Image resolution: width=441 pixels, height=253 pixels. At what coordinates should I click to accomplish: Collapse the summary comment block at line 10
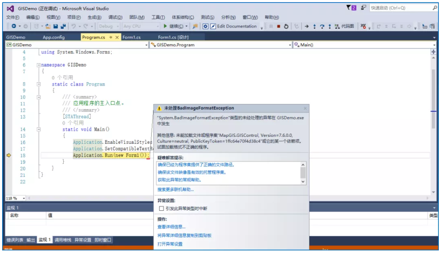tap(38, 97)
